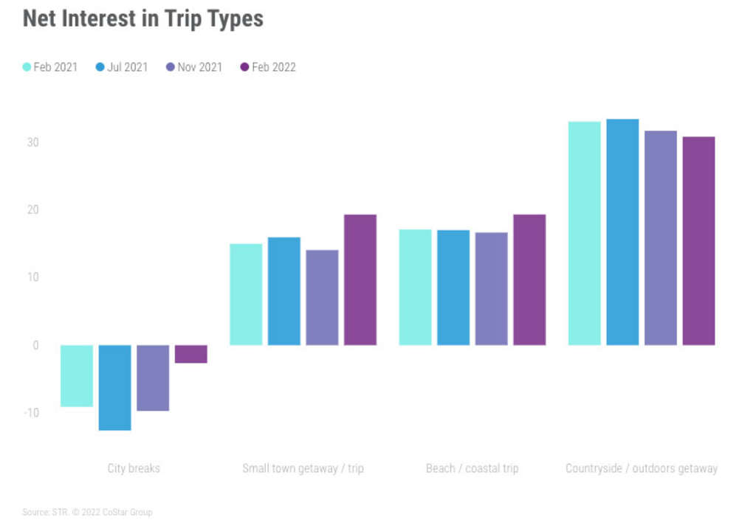Click the Nov 2021 Countryside getaway bar

pyautogui.click(x=660, y=237)
